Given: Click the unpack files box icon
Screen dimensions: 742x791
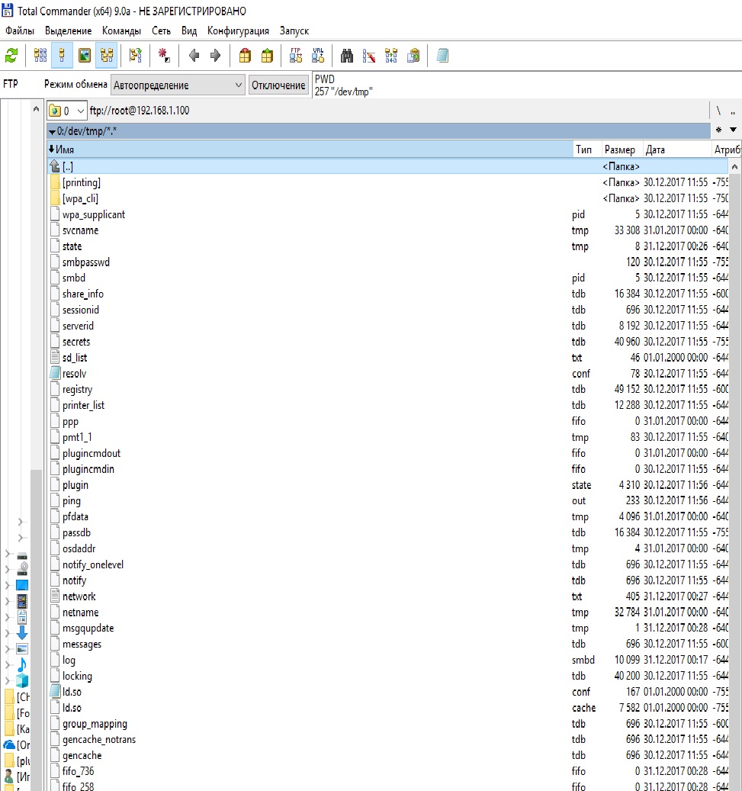Looking at the screenshot, I should coord(267,56).
